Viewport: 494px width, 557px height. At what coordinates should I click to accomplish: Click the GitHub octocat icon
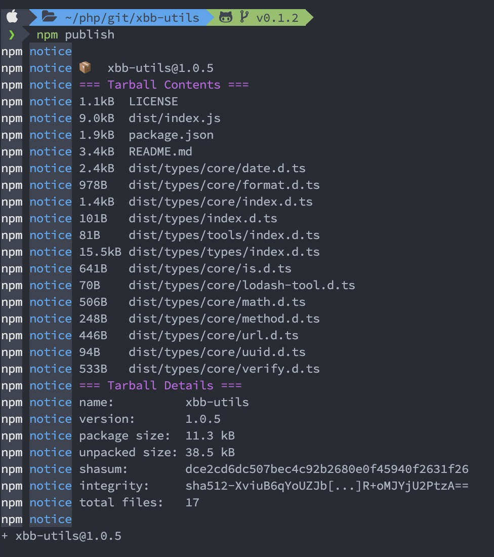coord(226,17)
